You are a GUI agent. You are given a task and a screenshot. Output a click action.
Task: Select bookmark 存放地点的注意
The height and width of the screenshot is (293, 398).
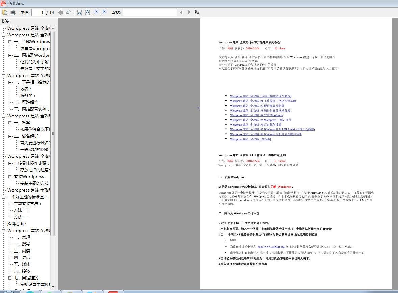[x=35, y=170]
